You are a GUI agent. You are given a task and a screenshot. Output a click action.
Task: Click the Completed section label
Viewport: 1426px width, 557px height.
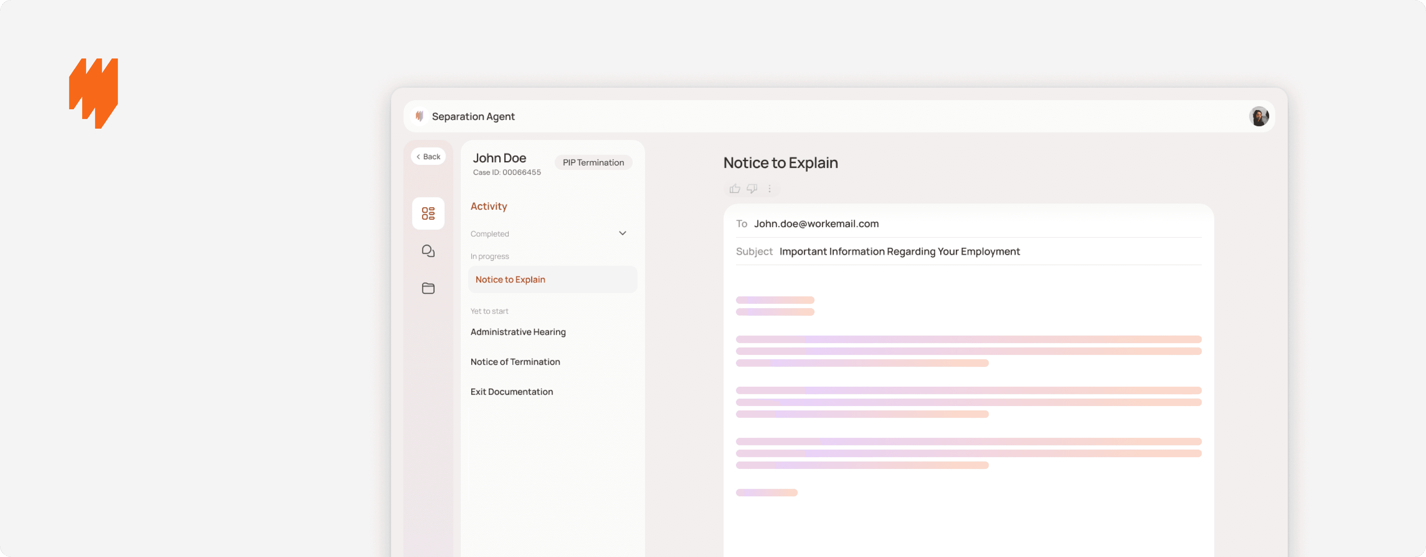pos(489,234)
